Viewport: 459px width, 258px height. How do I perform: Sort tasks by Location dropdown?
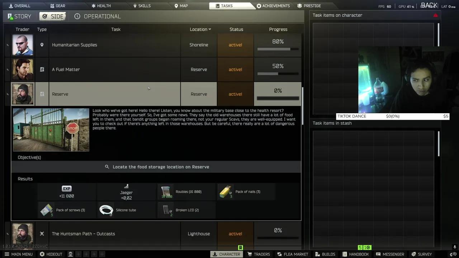200,29
